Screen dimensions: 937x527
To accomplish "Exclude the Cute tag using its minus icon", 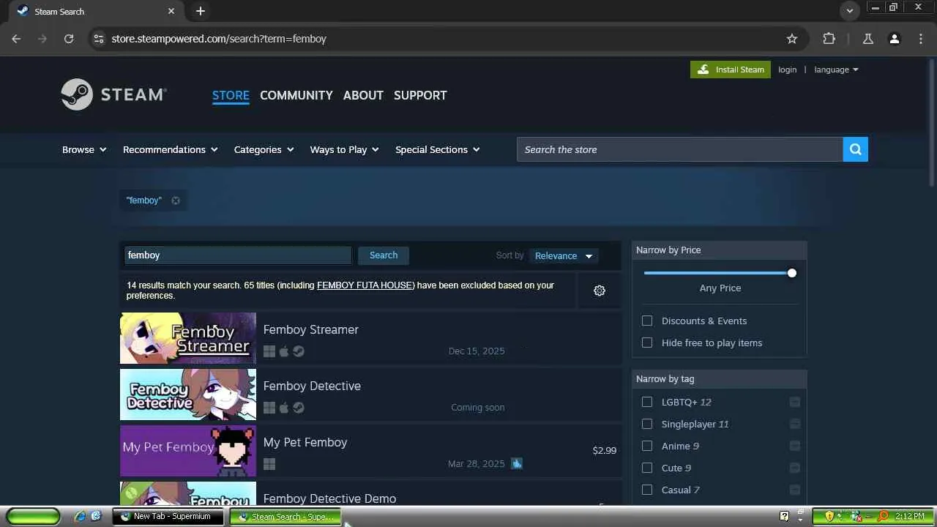I will click(795, 468).
